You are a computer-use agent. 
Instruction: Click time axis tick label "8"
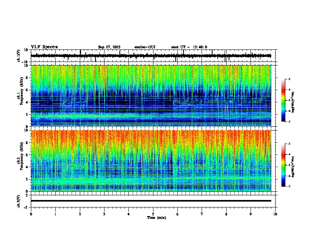(x=226, y=214)
